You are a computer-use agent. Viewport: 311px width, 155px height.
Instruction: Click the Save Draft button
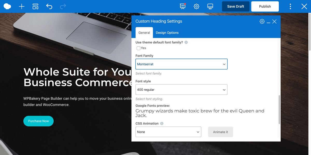[236, 6]
